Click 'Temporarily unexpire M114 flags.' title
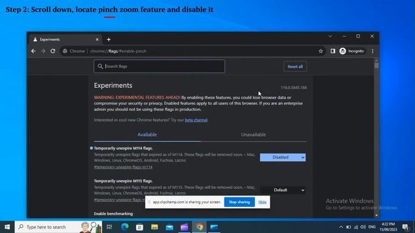Screen dimensions: 415x233 click(123, 148)
